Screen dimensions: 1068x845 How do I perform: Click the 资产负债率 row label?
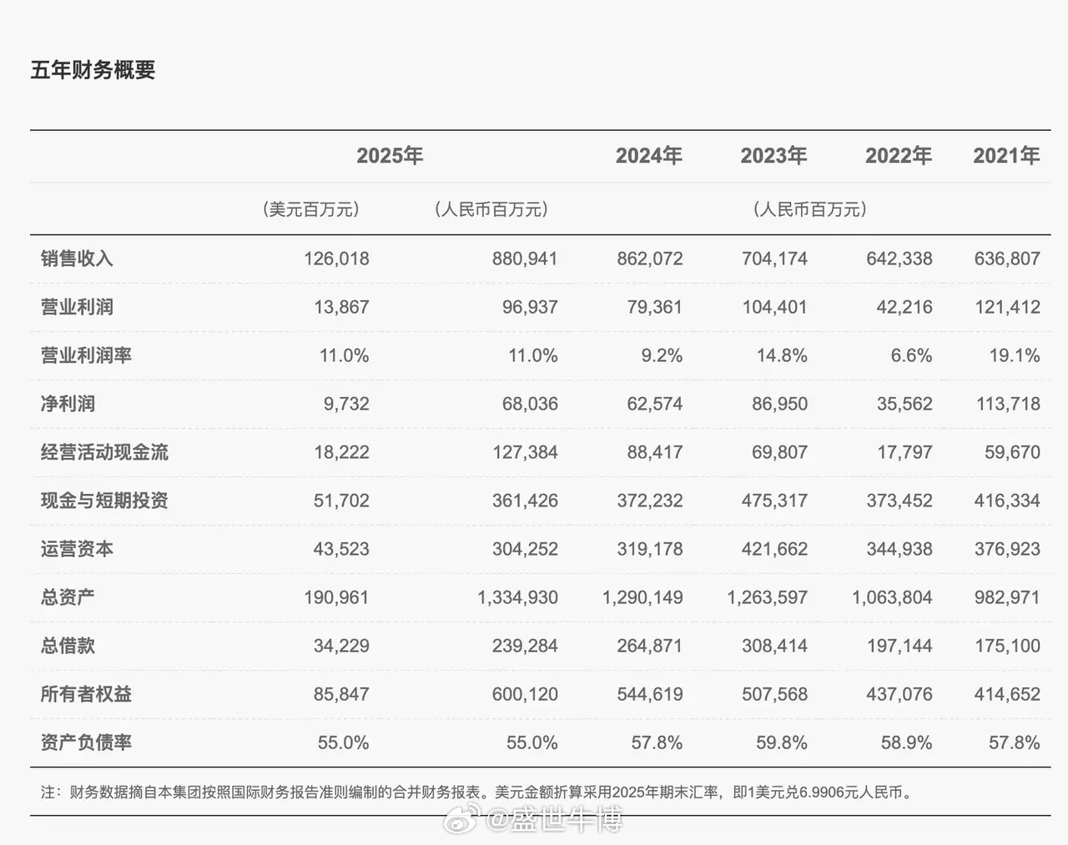(88, 742)
